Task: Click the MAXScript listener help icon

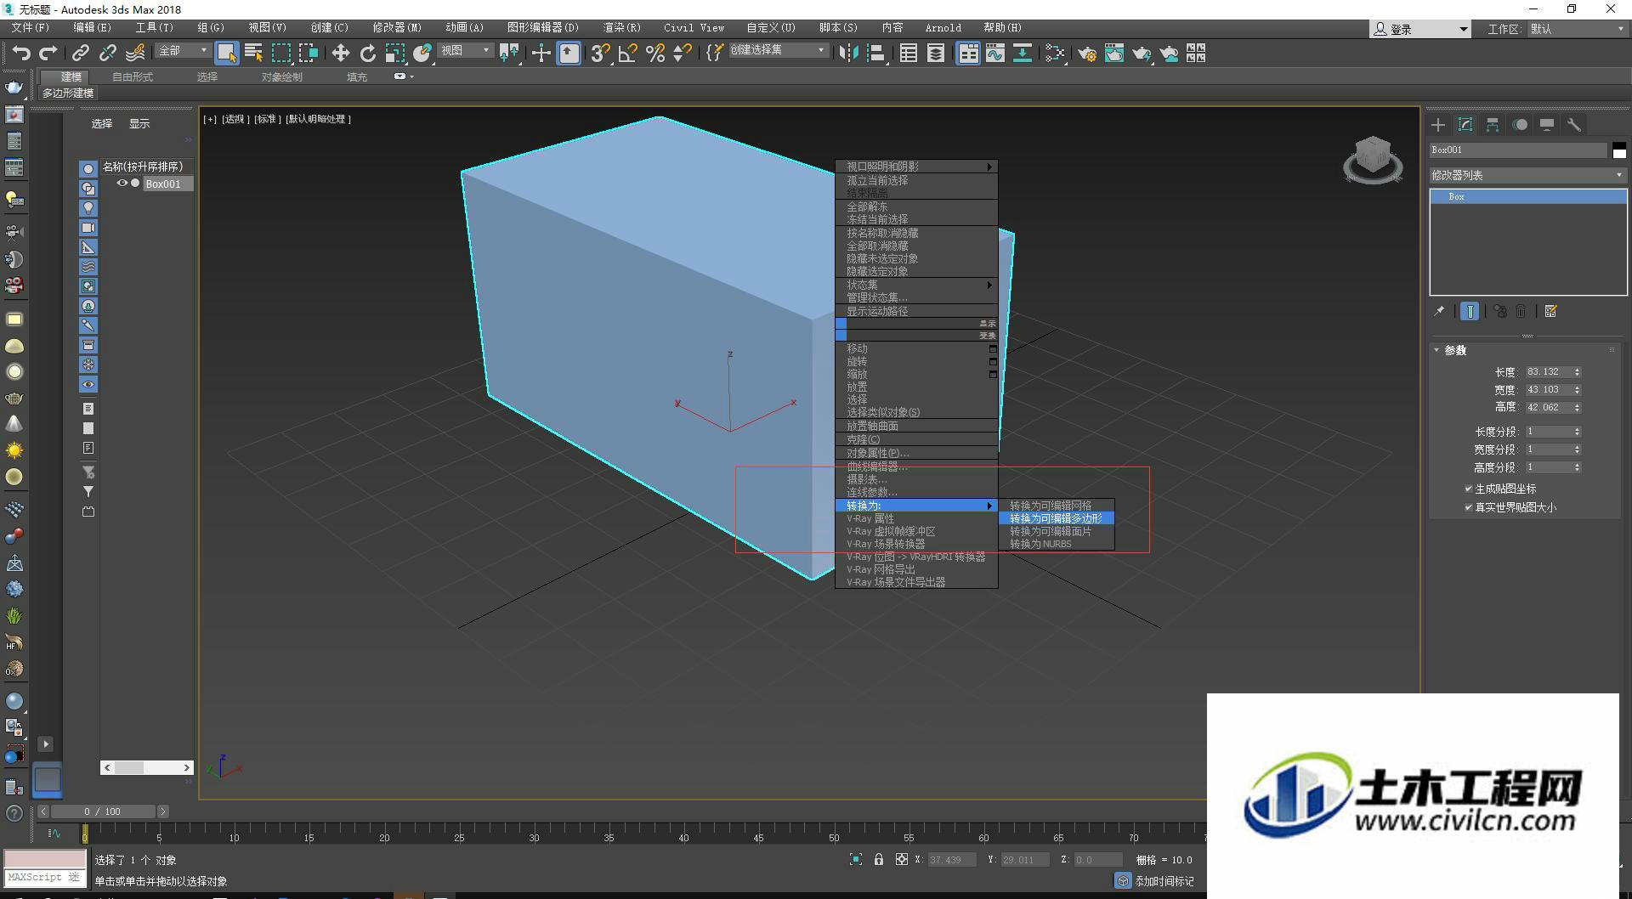Action: point(14,814)
